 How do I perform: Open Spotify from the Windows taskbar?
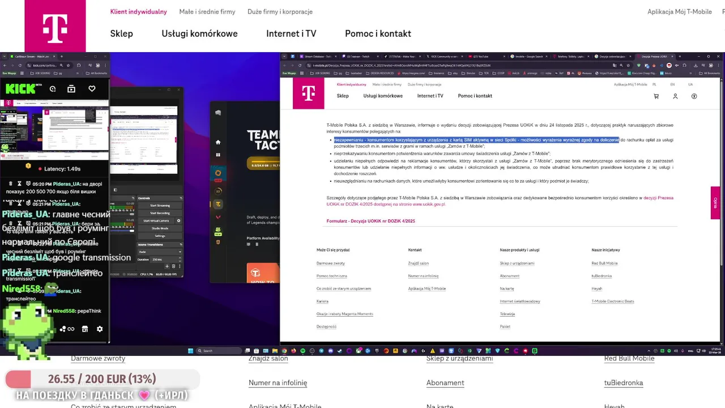(303, 351)
